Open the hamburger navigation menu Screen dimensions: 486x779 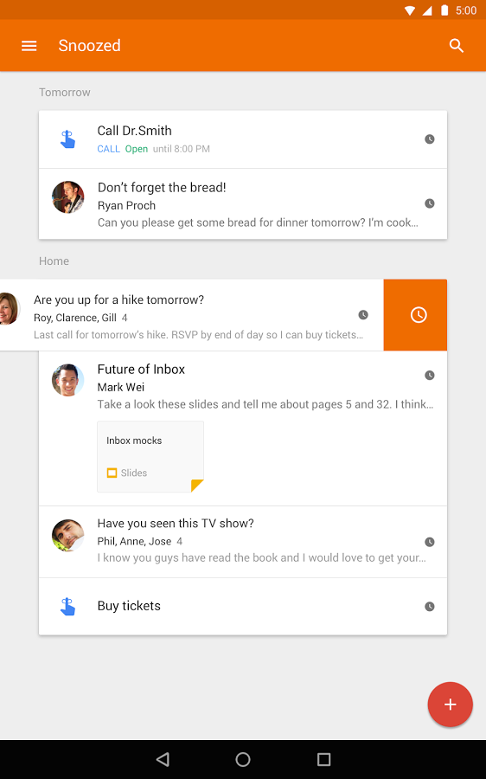coord(29,46)
